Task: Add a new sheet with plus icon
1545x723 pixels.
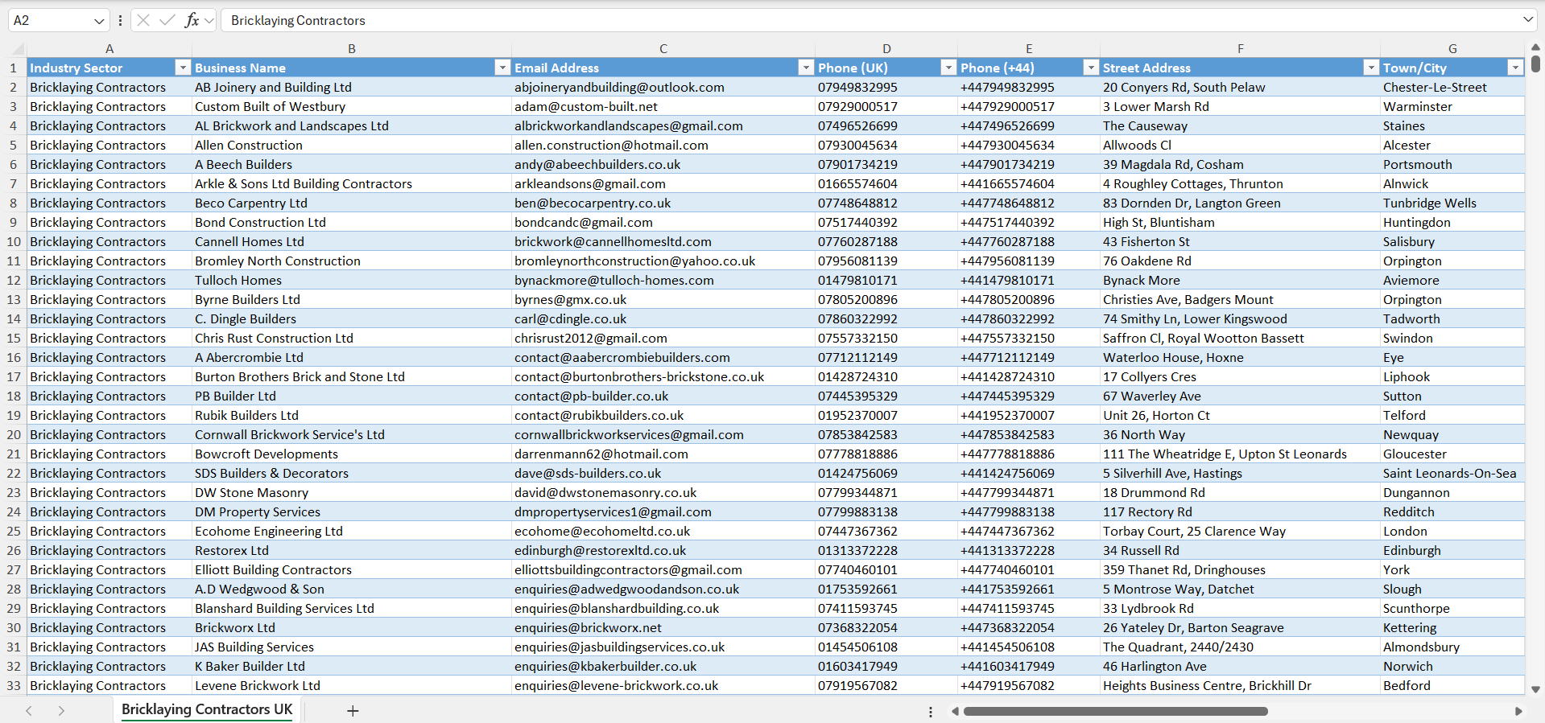Action: pyautogui.click(x=353, y=711)
